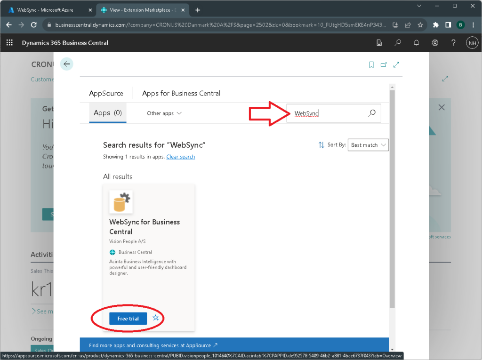Select the Apps (0) tab
The width and height of the screenshot is (482, 360).
107,113
